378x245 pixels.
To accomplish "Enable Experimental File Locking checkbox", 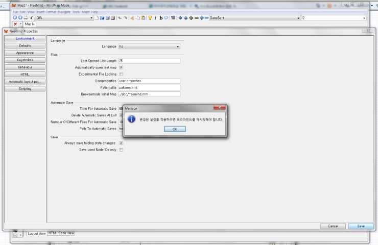I will [x=121, y=74].
